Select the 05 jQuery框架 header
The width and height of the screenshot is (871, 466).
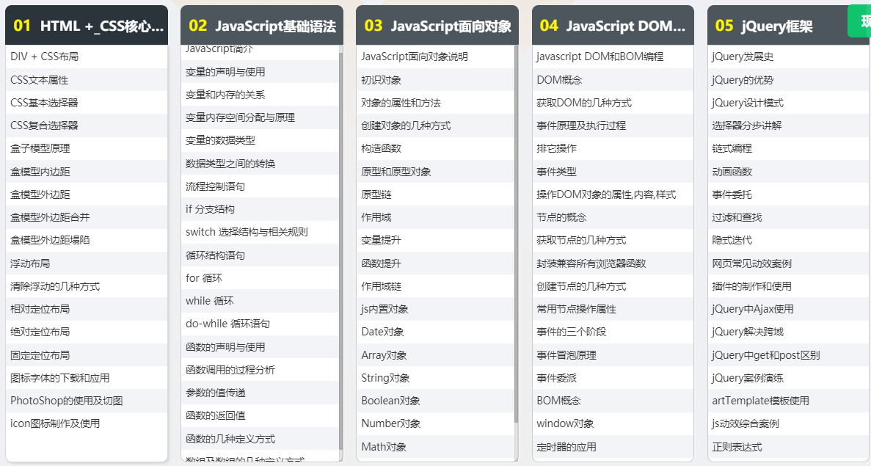[789, 26]
